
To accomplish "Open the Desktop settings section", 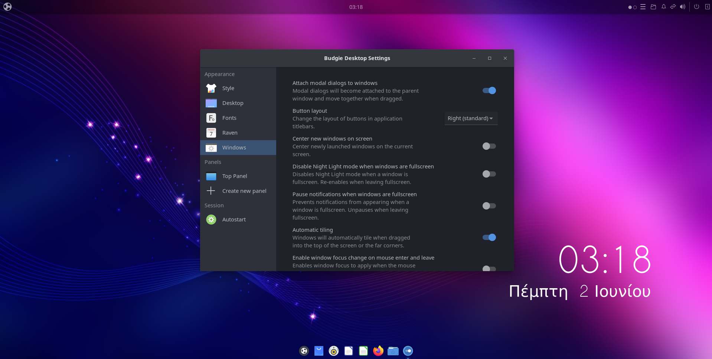I will pos(233,103).
